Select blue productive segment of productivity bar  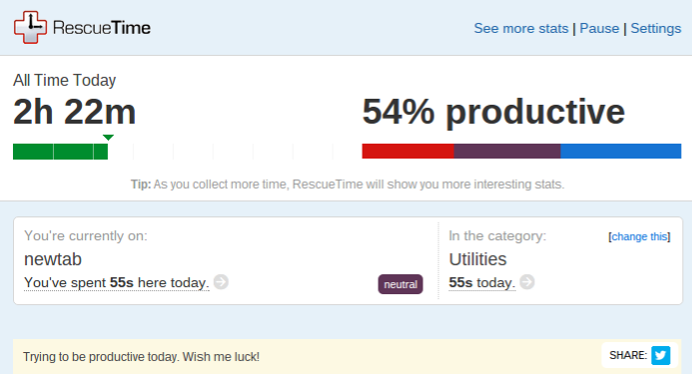[x=621, y=151]
